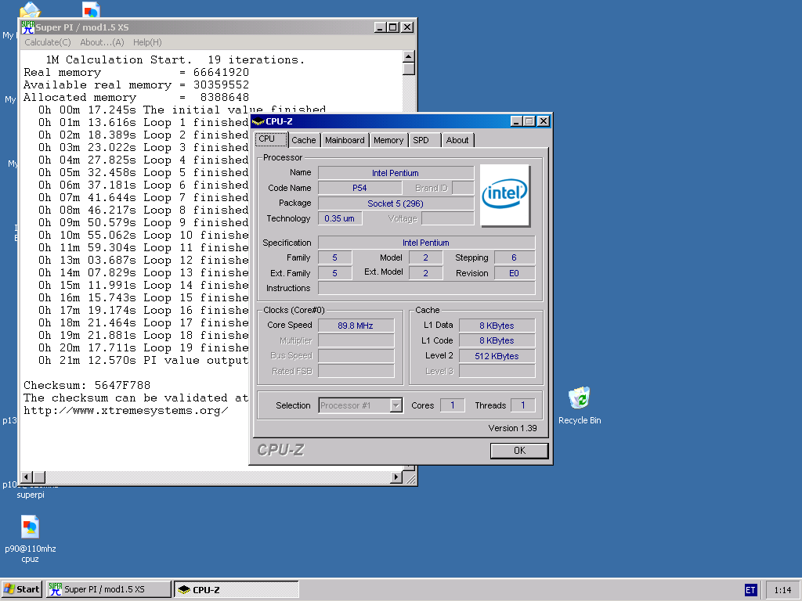The height and width of the screenshot is (601, 802).
Task: Switch to the Memory tab
Action: click(388, 140)
